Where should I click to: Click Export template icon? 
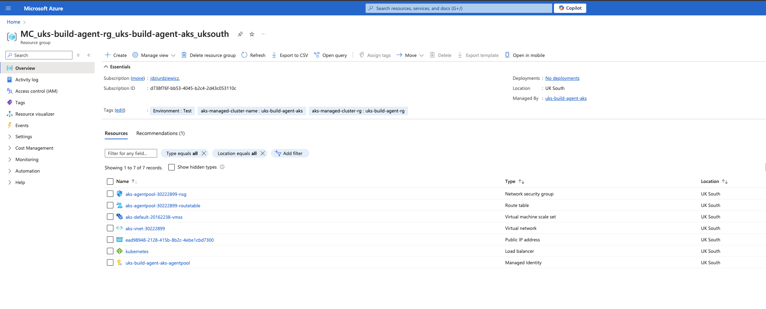(460, 55)
